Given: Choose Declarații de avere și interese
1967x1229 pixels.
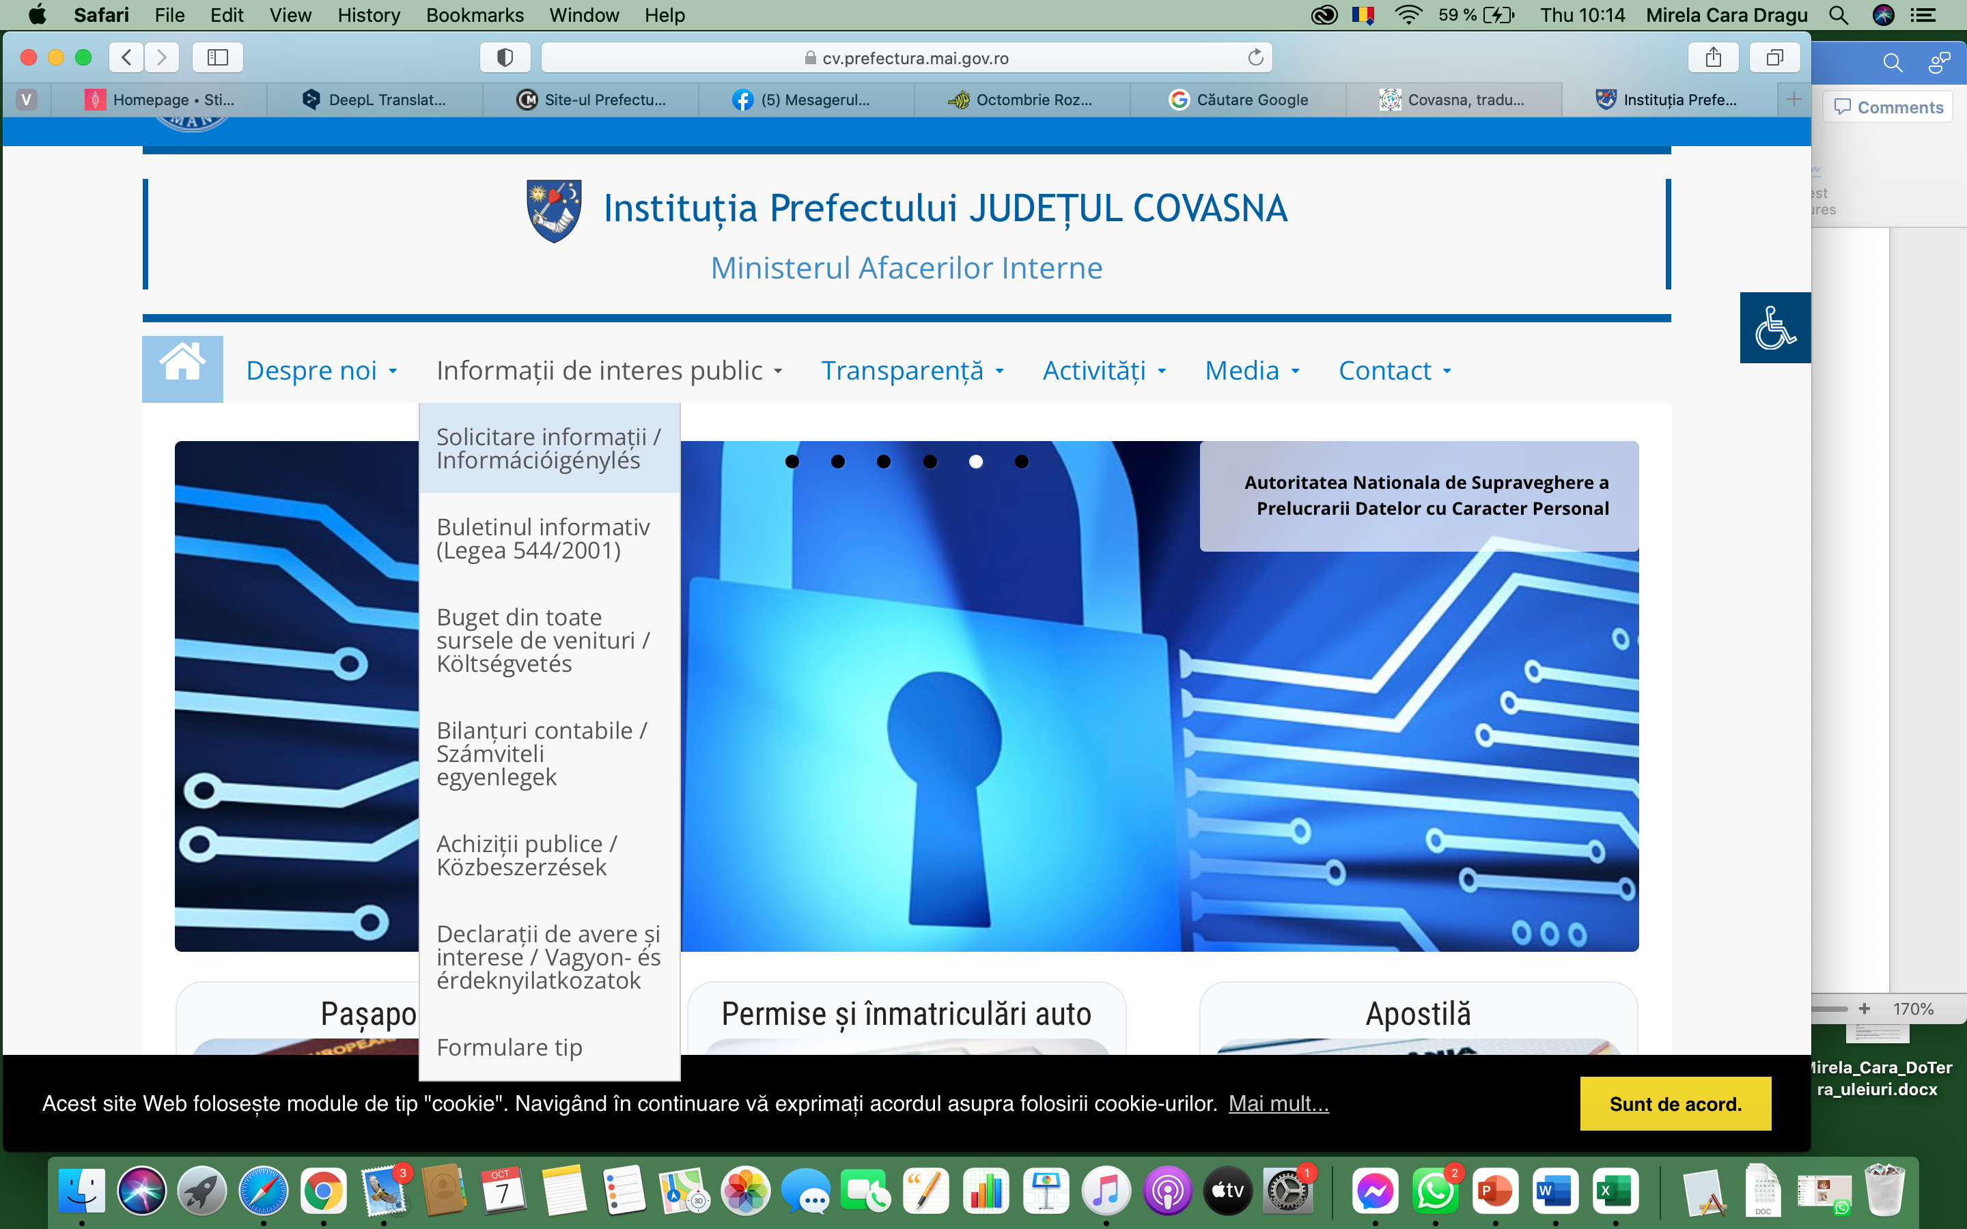Looking at the screenshot, I should (x=549, y=957).
